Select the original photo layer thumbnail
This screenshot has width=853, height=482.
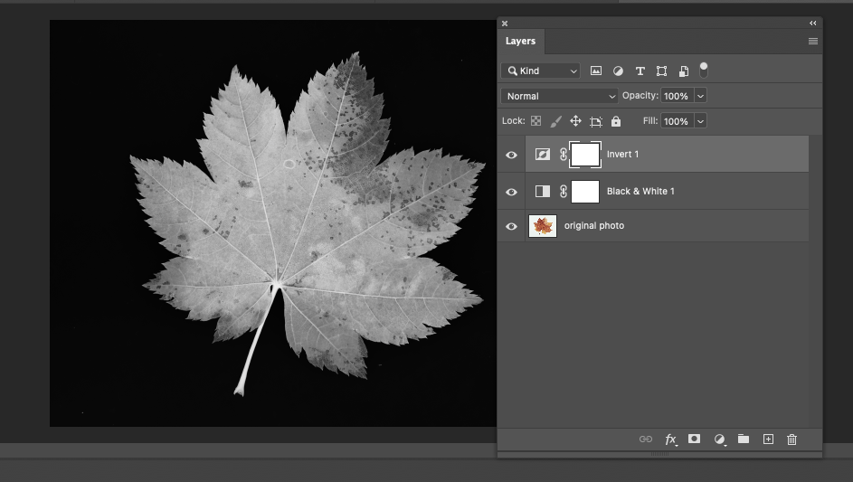[542, 226]
